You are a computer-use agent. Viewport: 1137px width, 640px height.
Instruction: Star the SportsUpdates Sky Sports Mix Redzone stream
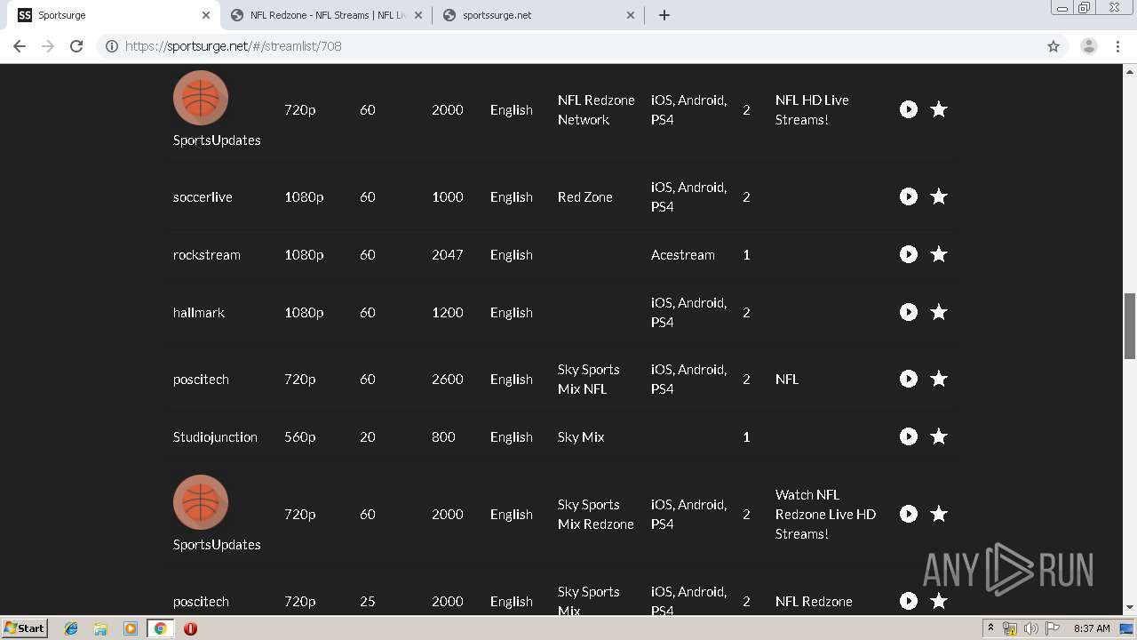tap(939, 514)
